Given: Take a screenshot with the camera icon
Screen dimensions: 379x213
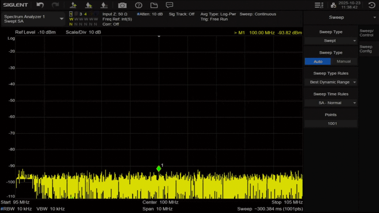Looking at the screenshot, I should point(122,5).
